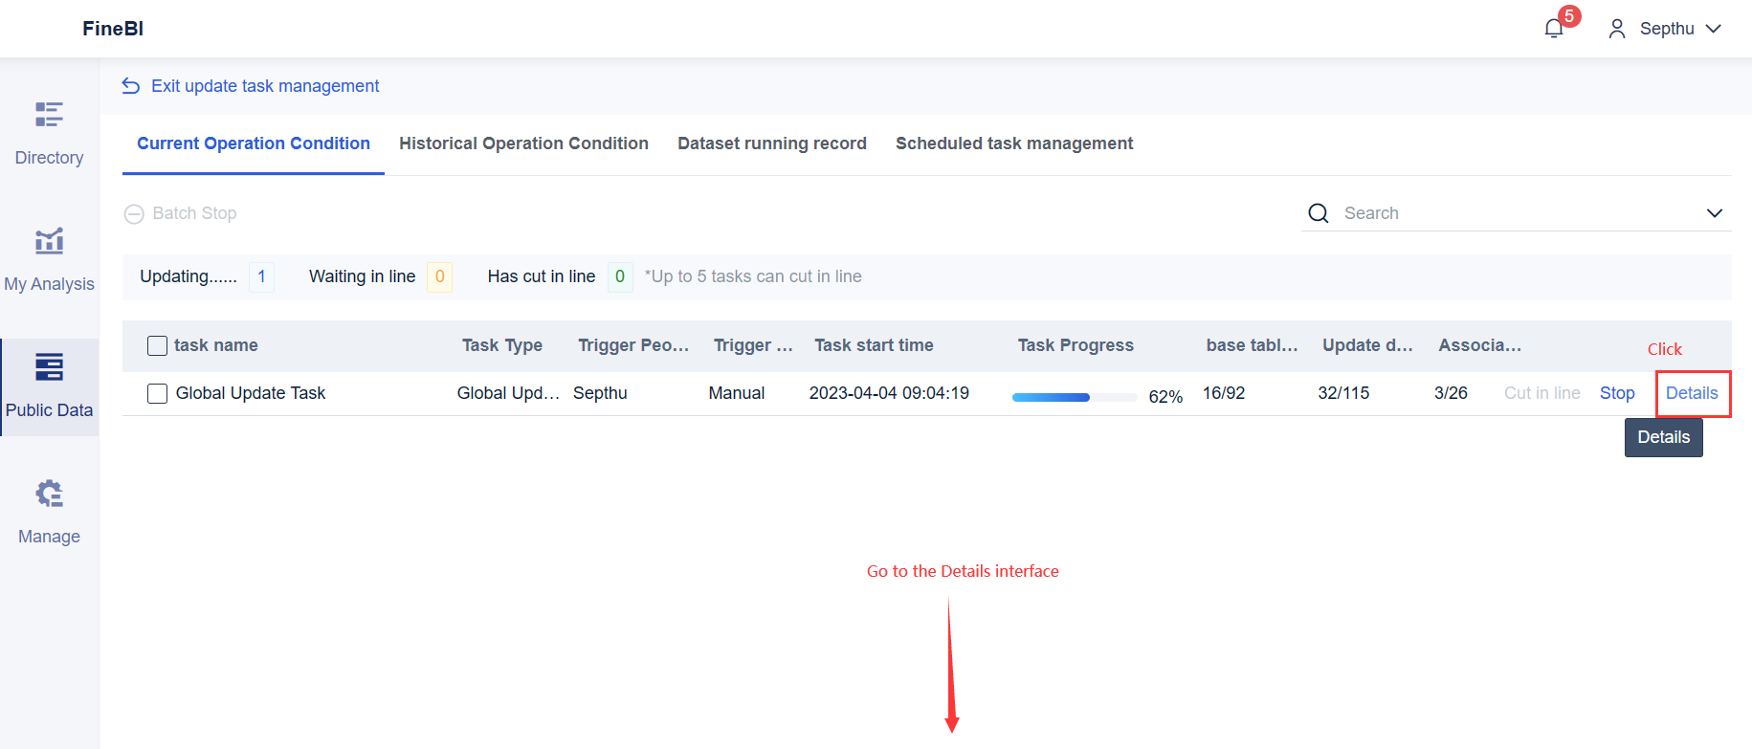
Task: Click the 32/115 update dataset value
Action: tap(1343, 393)
